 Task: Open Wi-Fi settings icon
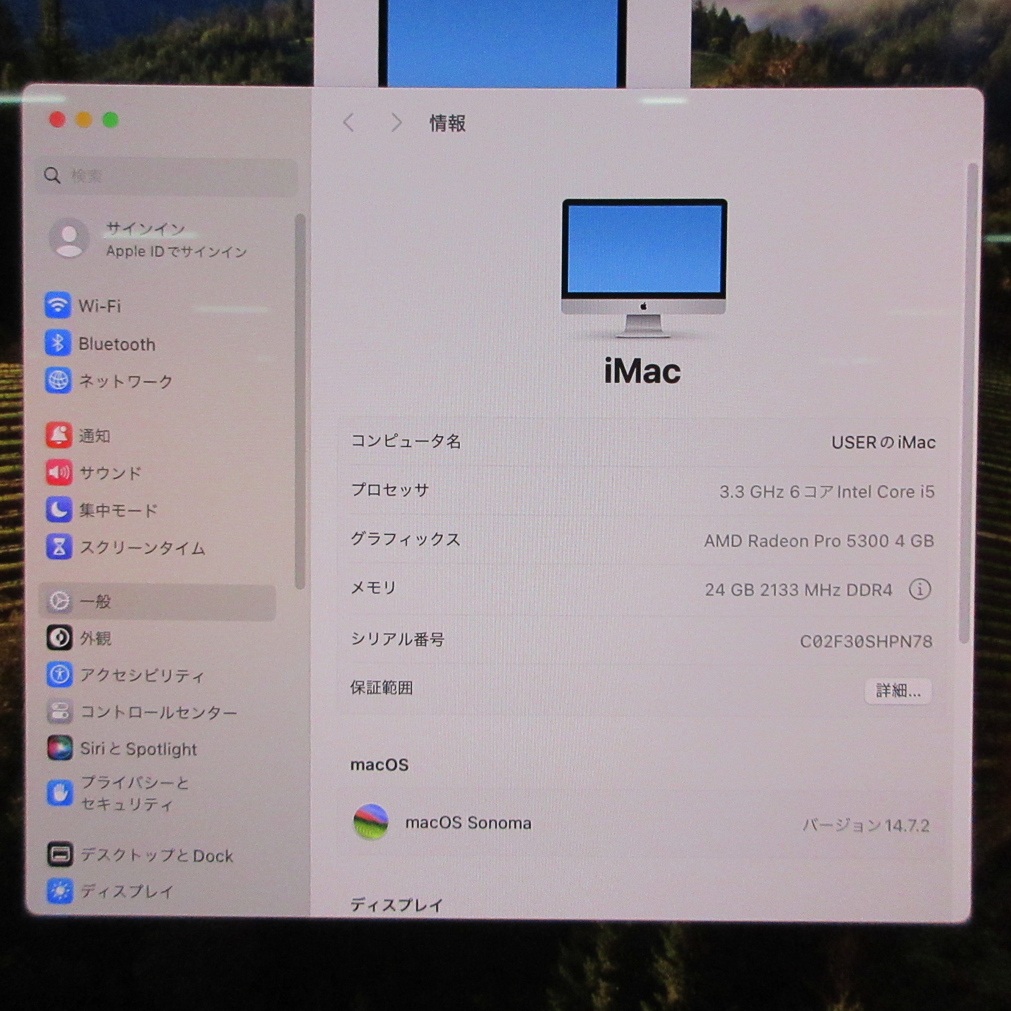[58, 305]
